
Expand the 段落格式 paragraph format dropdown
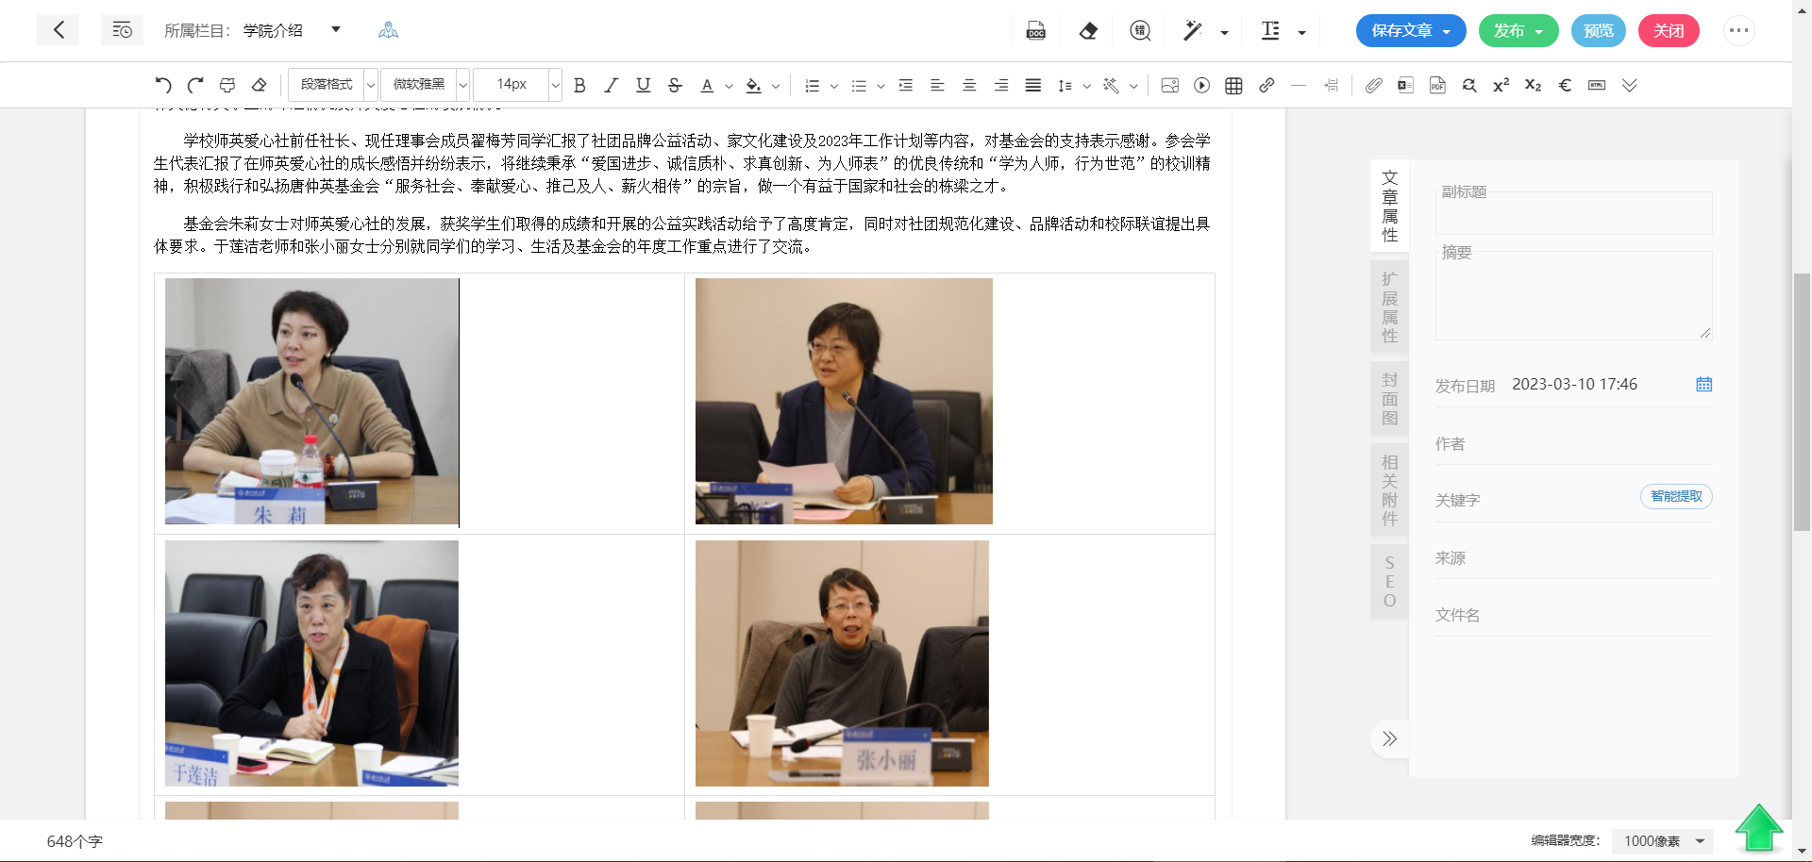pyautogui.click(x=332, y=85)
